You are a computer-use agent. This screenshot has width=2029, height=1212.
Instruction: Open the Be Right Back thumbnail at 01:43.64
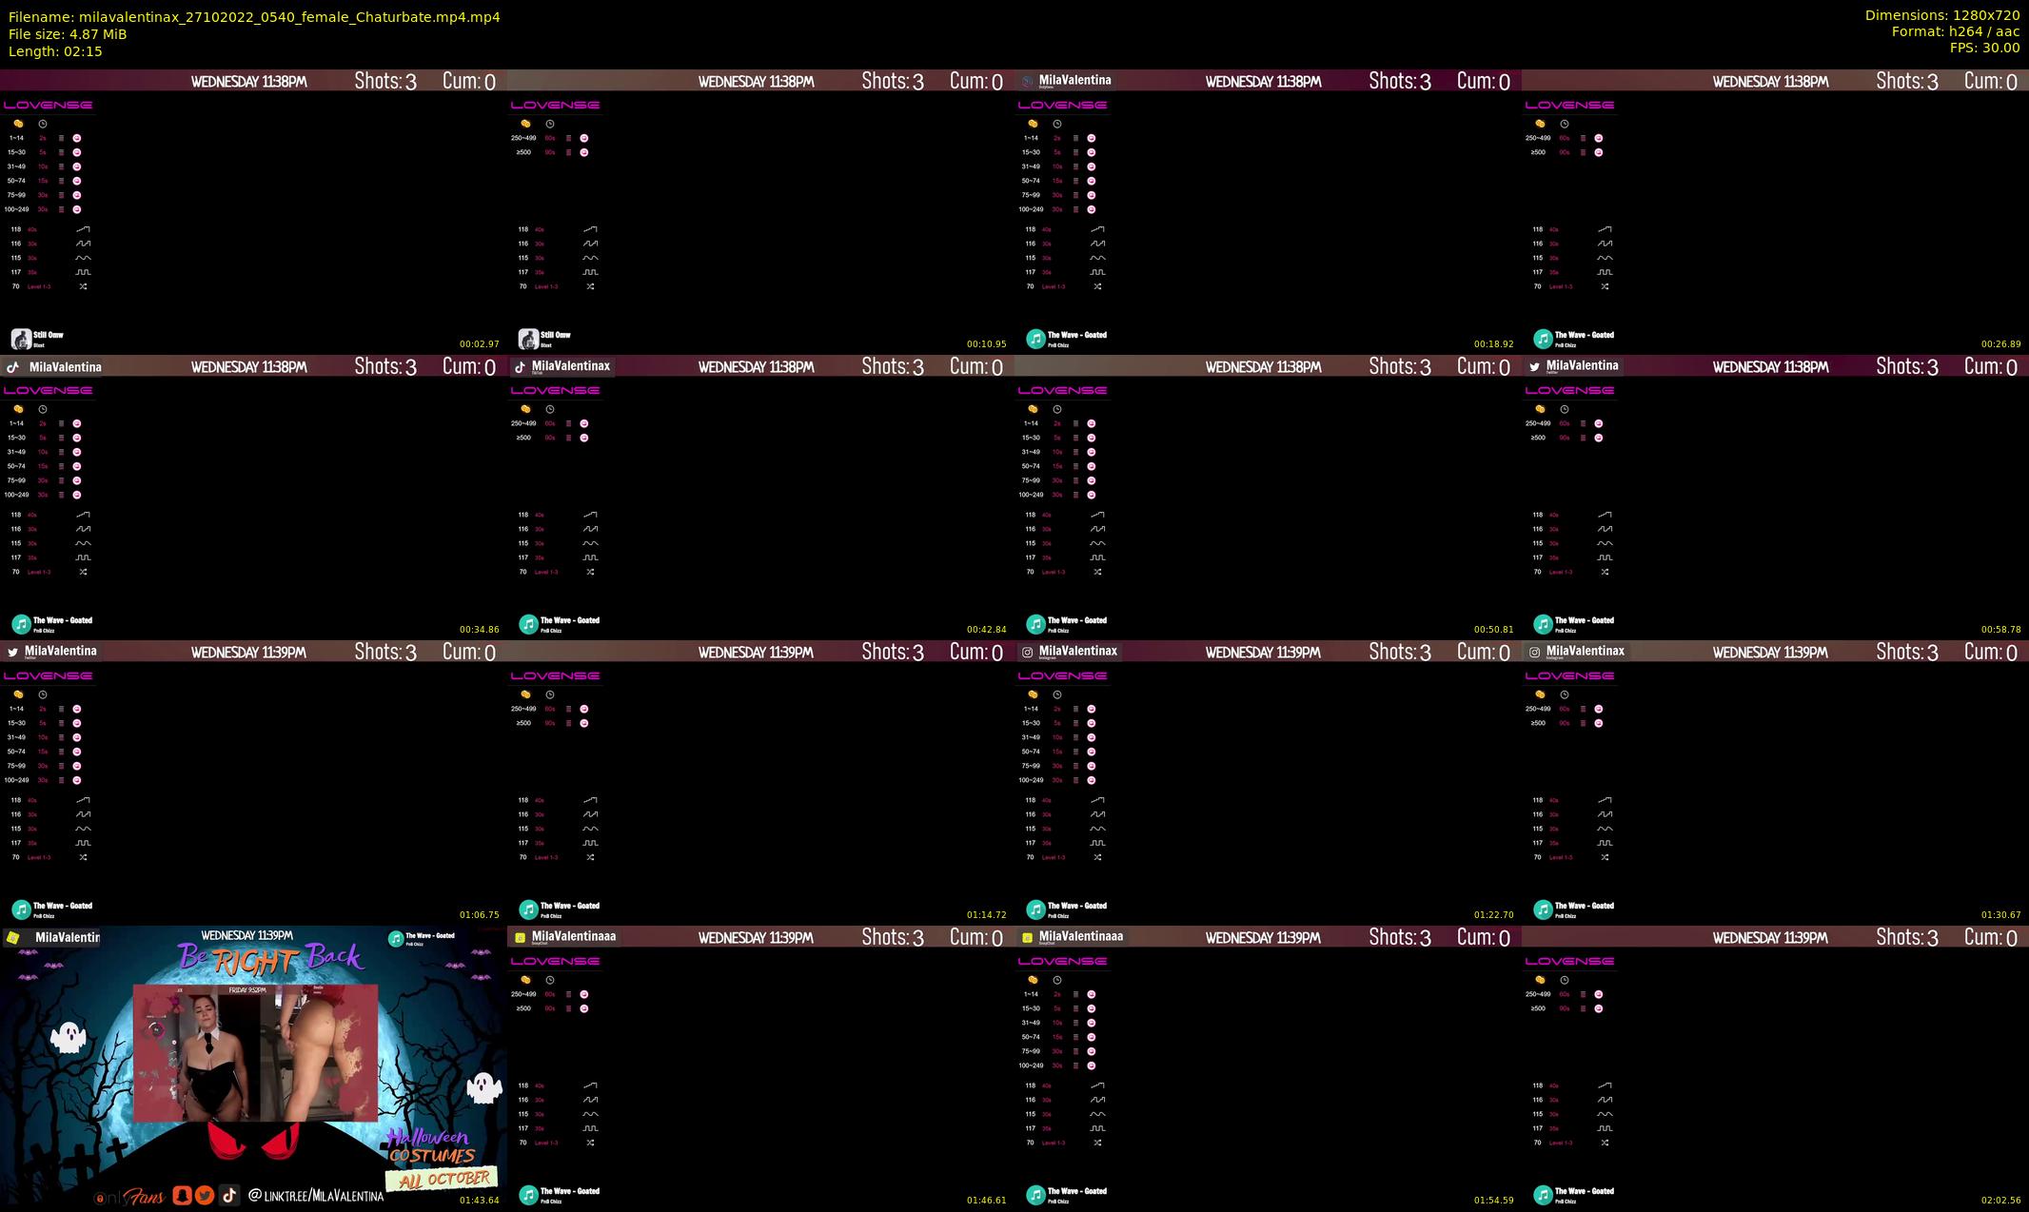point(253,1068)
